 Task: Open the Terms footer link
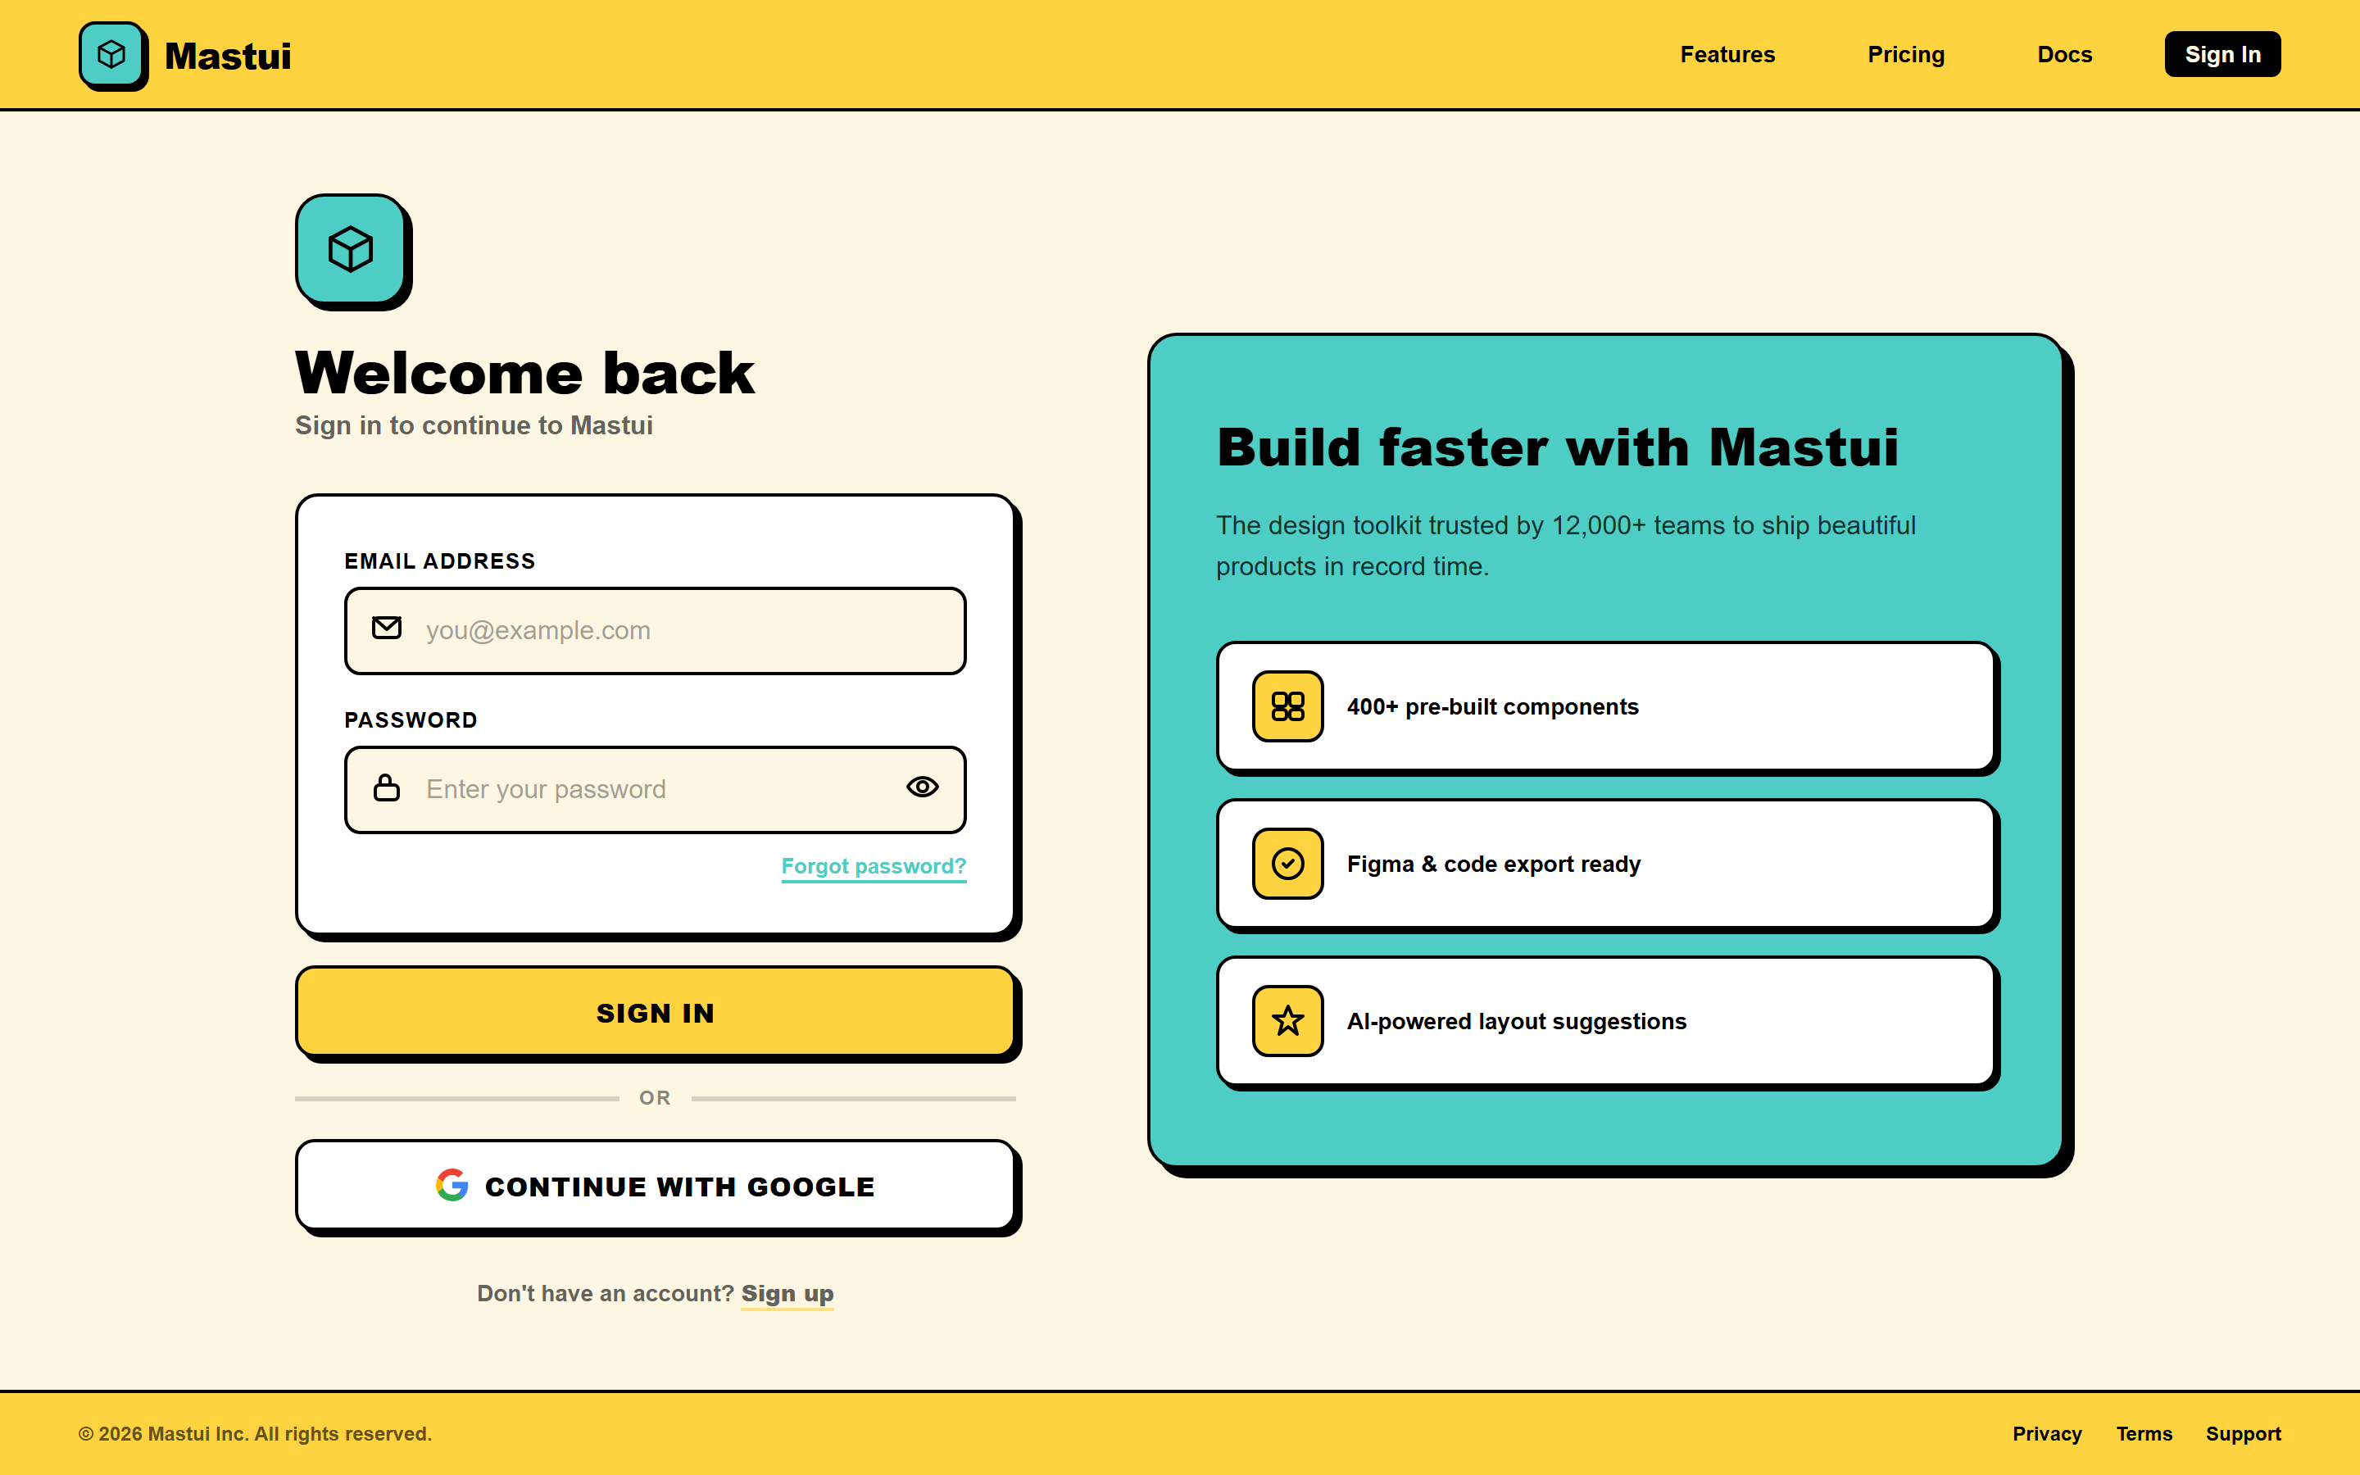tap(2144, 1434)
